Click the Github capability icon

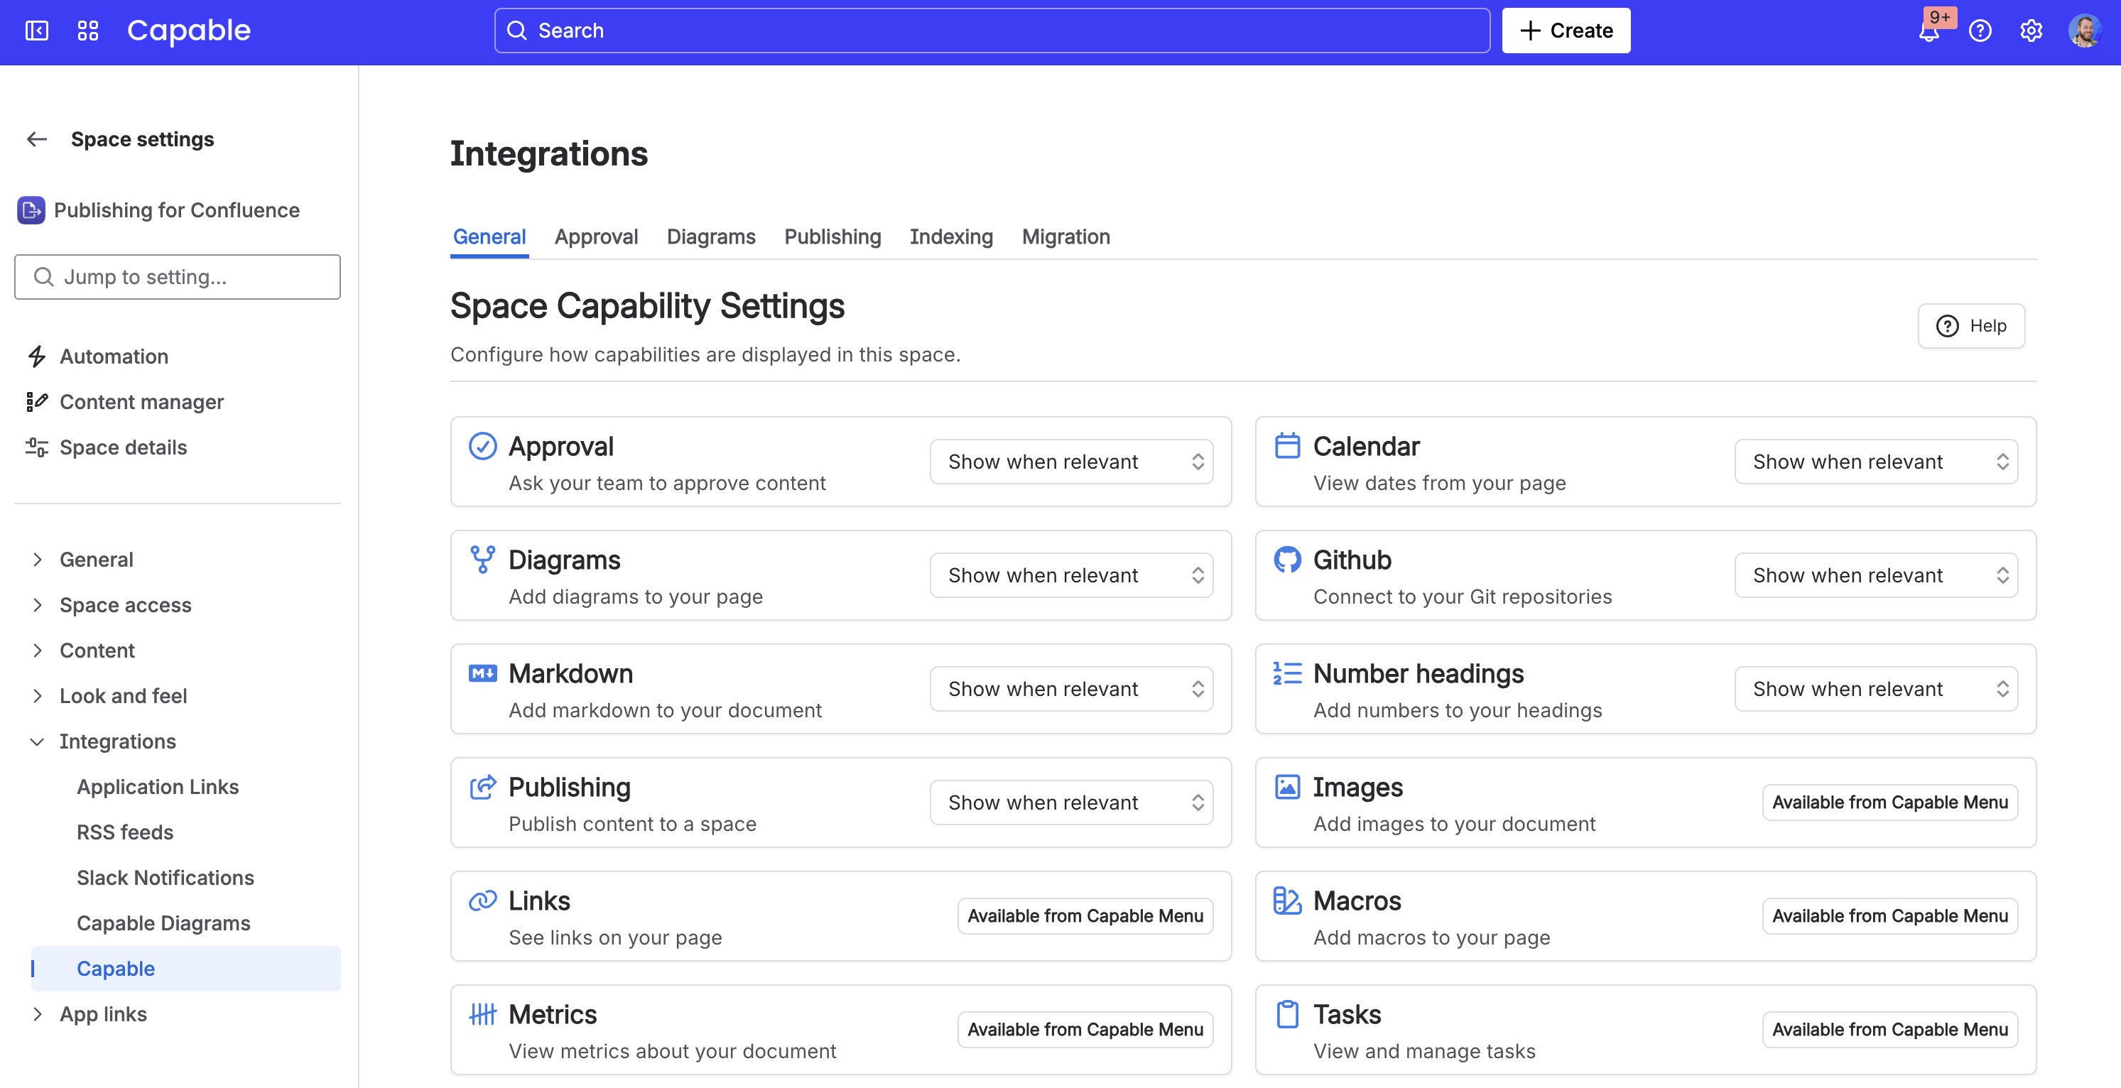pos(1287,560)
